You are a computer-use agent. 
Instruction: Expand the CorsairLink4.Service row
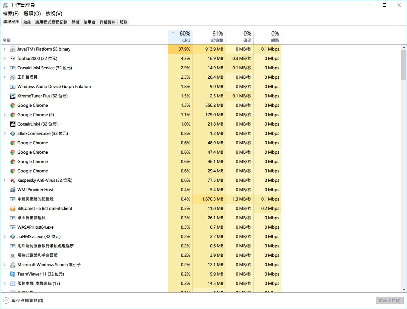point(5,68)
